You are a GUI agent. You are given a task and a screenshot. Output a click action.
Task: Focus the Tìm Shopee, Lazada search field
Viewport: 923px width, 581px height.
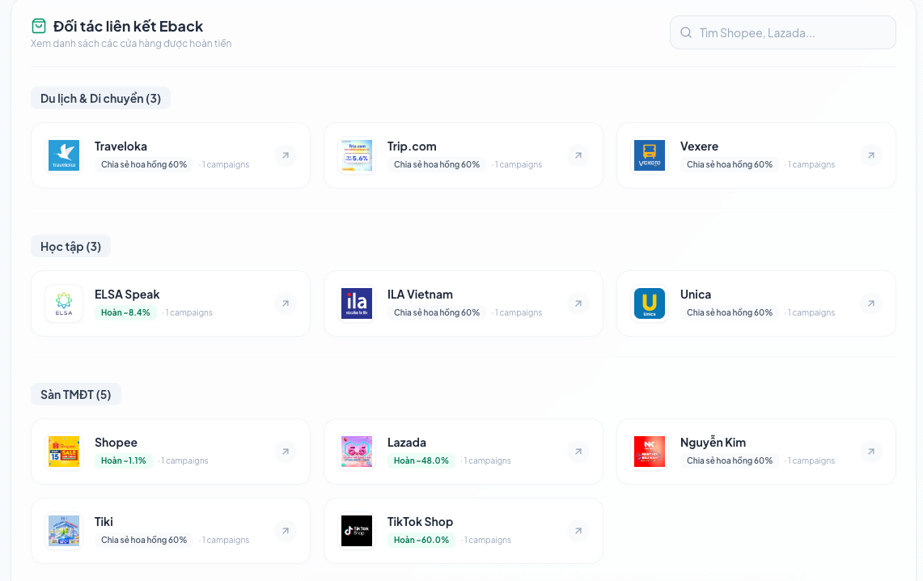(783, 32)
